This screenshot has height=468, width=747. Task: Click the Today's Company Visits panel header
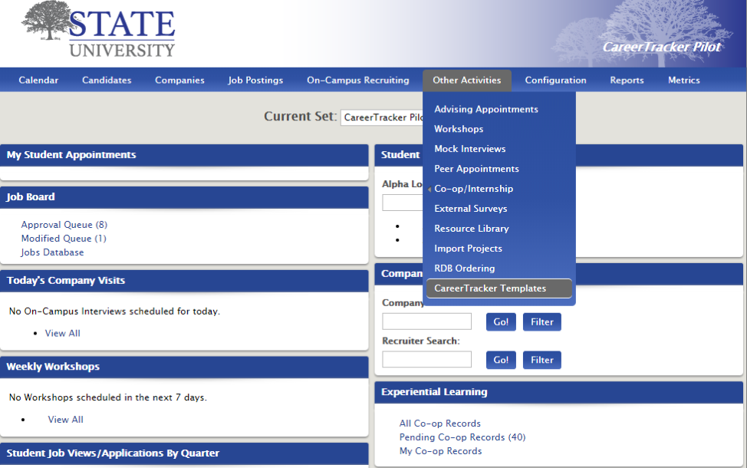[184, 281]
